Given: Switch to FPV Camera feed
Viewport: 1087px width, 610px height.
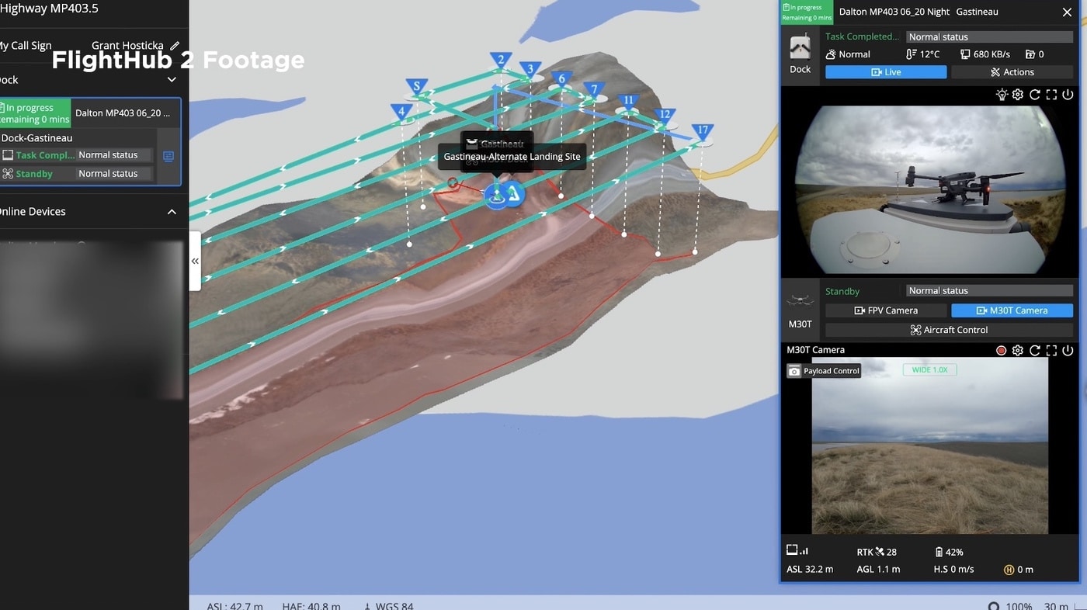Looking at the screenshot, I should (x=886, y=310).
